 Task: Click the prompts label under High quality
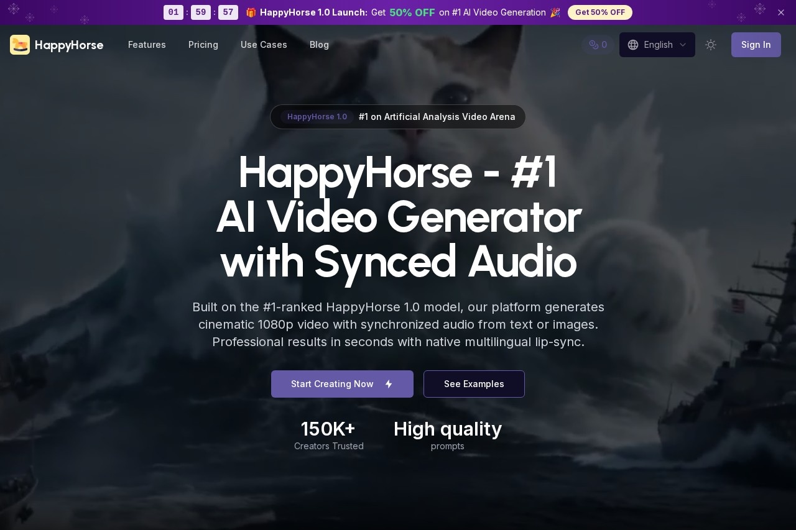click(448, 446)
